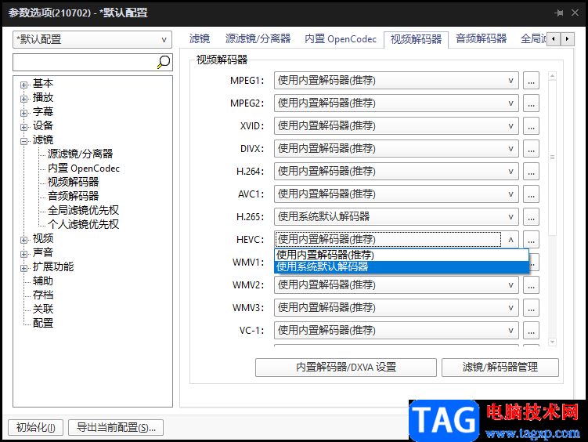
Task: Collapse the 滤镜 tree node
Action: (x=23, y=141)
